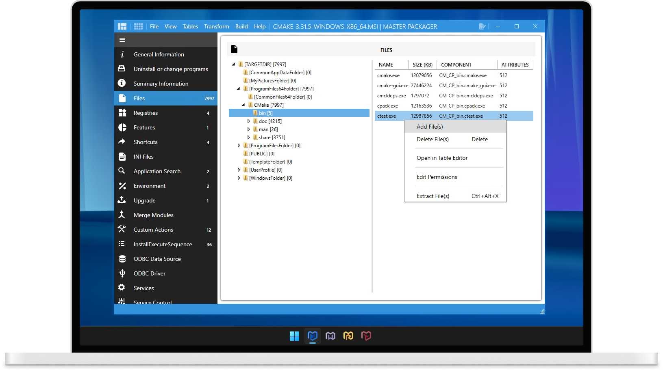Screen dimensions: 663x370
Task: Open Windows Start button in taskbar
Action: pyautogui.click(x=294, y=336)
